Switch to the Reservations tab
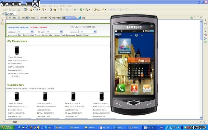Screen dimensions: 208x130 (55, 18)
